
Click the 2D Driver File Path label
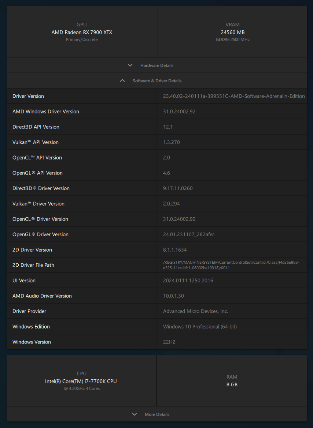click(33, 265)
